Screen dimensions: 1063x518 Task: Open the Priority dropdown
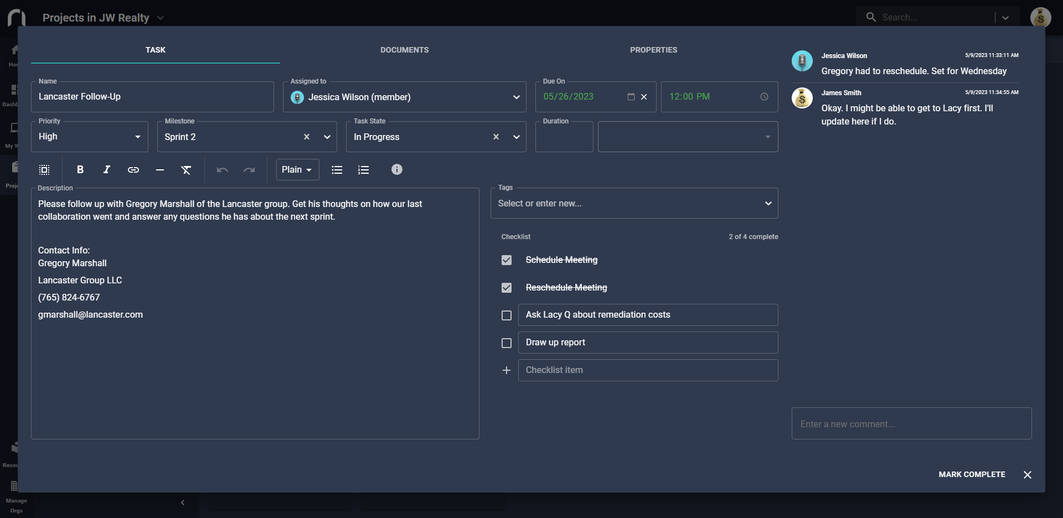tap(137, 137)
